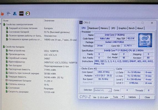
Task: Select the Ёмкость при полной зарядке row
Action: [31, 73]
